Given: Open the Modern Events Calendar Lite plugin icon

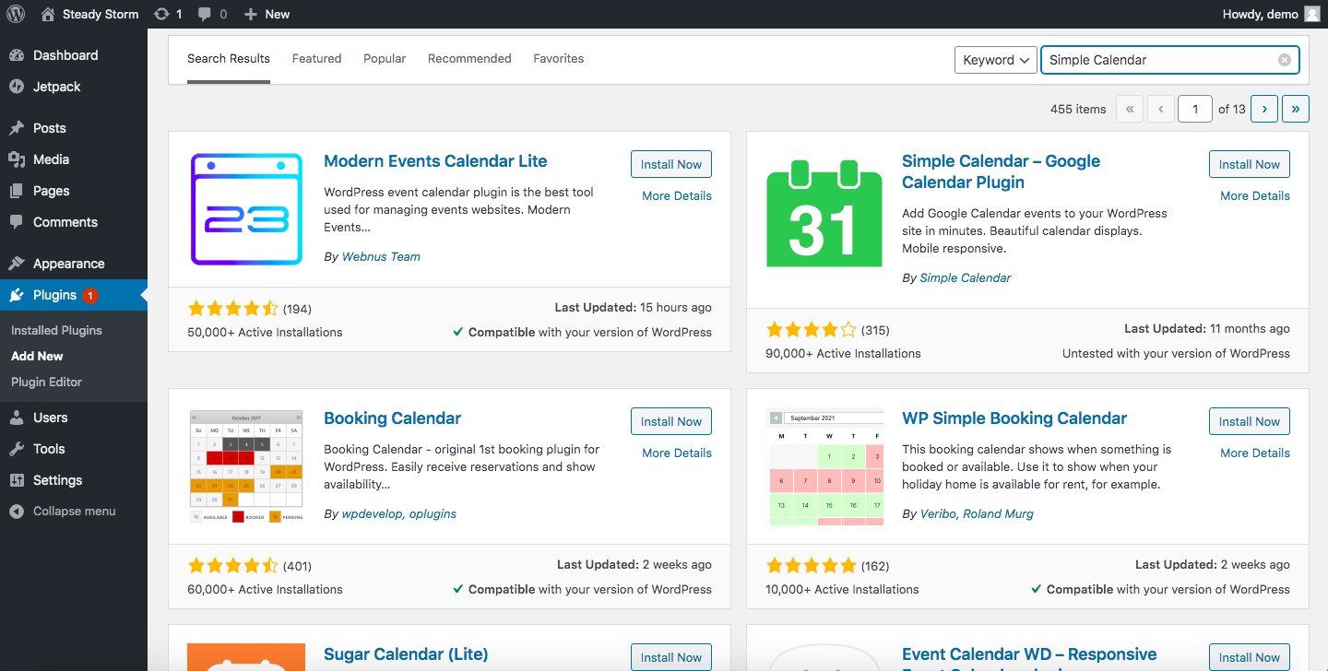Looking at the screenshot, I should (x=246, y=209).
